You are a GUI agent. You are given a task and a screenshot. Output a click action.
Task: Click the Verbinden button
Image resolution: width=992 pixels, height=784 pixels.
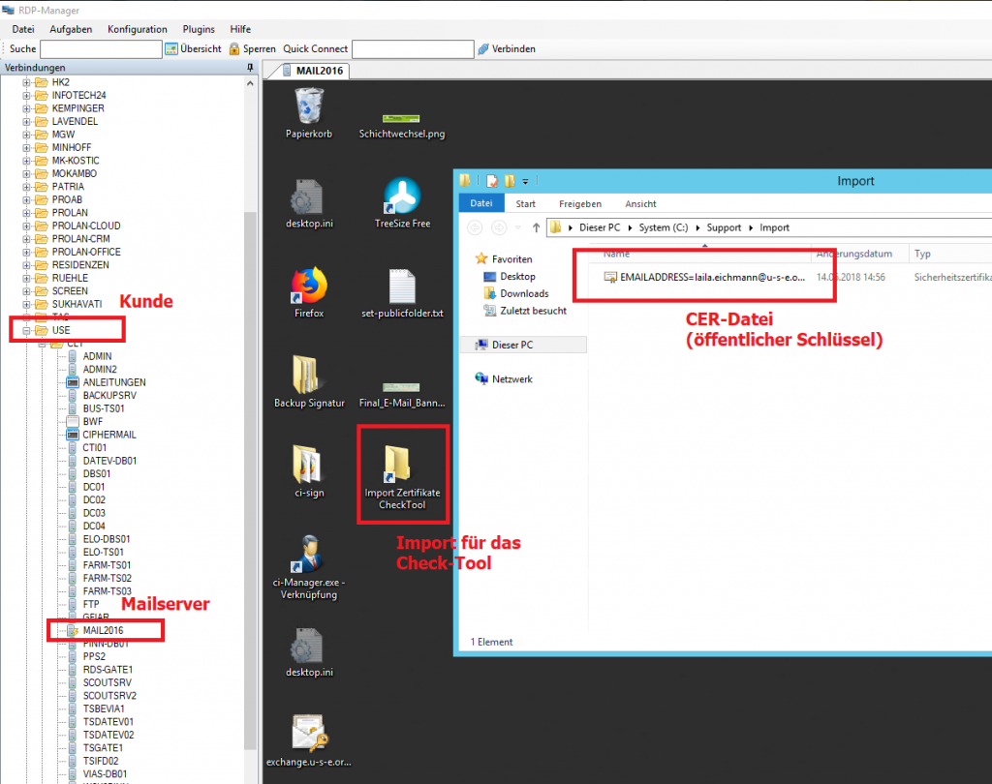[x=506, y=48]
